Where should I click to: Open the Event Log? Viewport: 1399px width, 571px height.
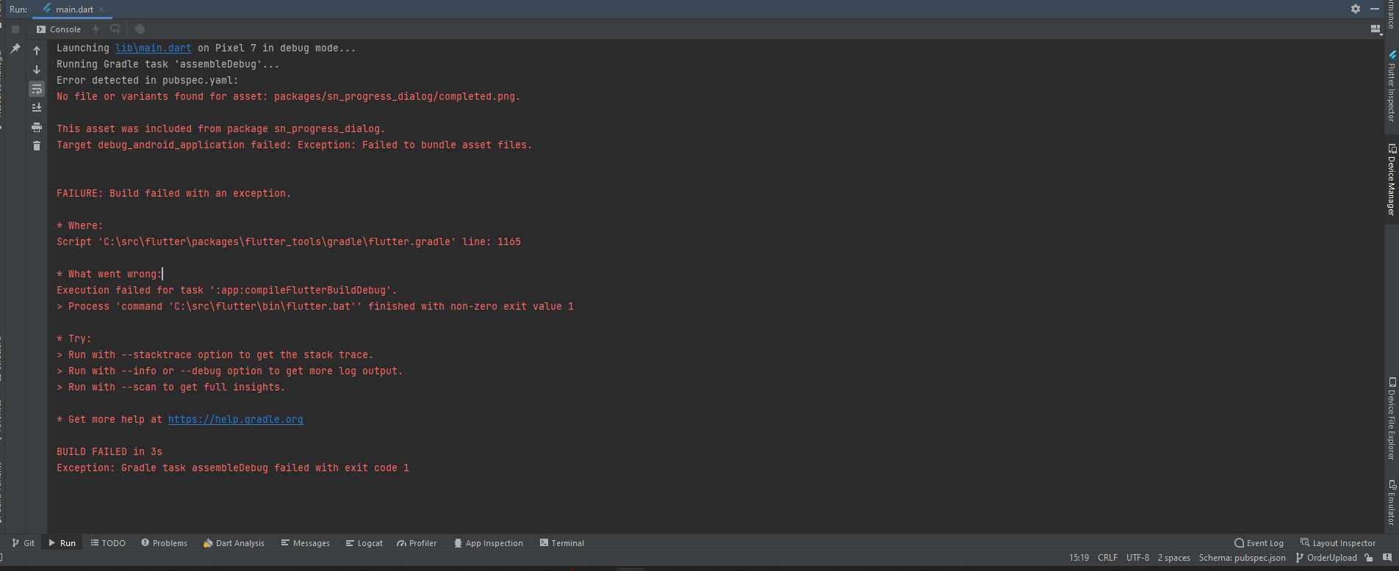[x=1259, y=543]
